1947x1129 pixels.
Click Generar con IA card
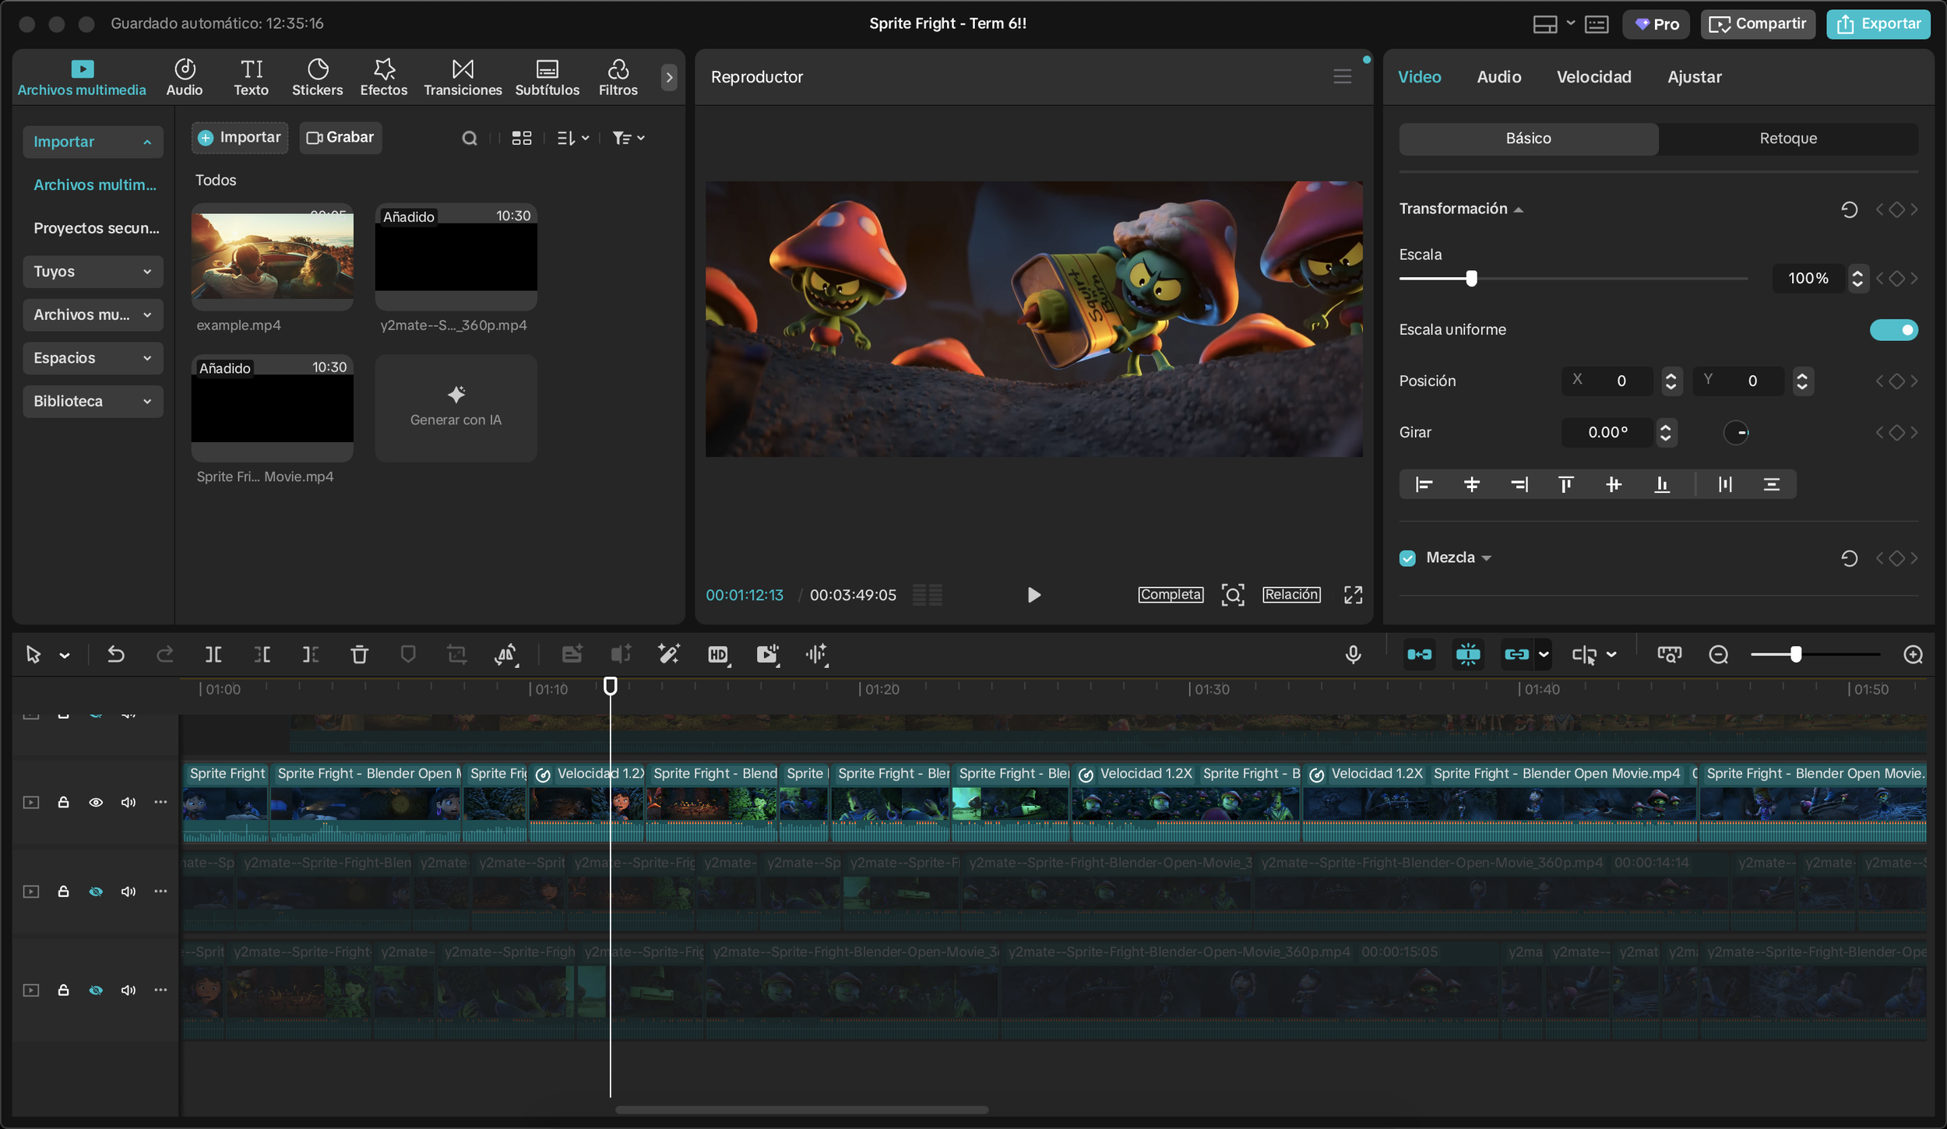pos(456,408)
